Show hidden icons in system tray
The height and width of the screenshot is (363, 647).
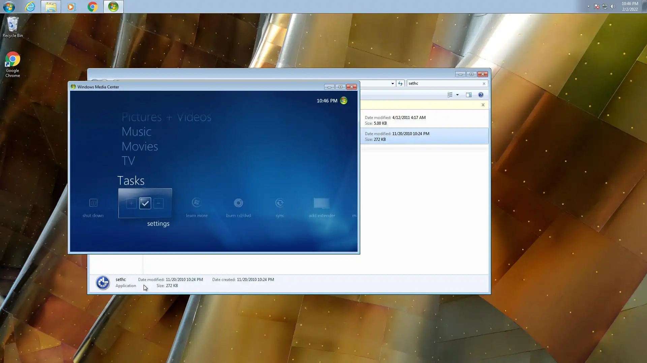click(x=588, y=6)
